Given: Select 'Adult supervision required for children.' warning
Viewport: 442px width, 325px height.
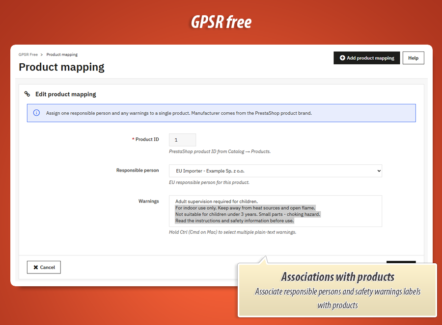Looking at the screenshot, I should 217,201.
